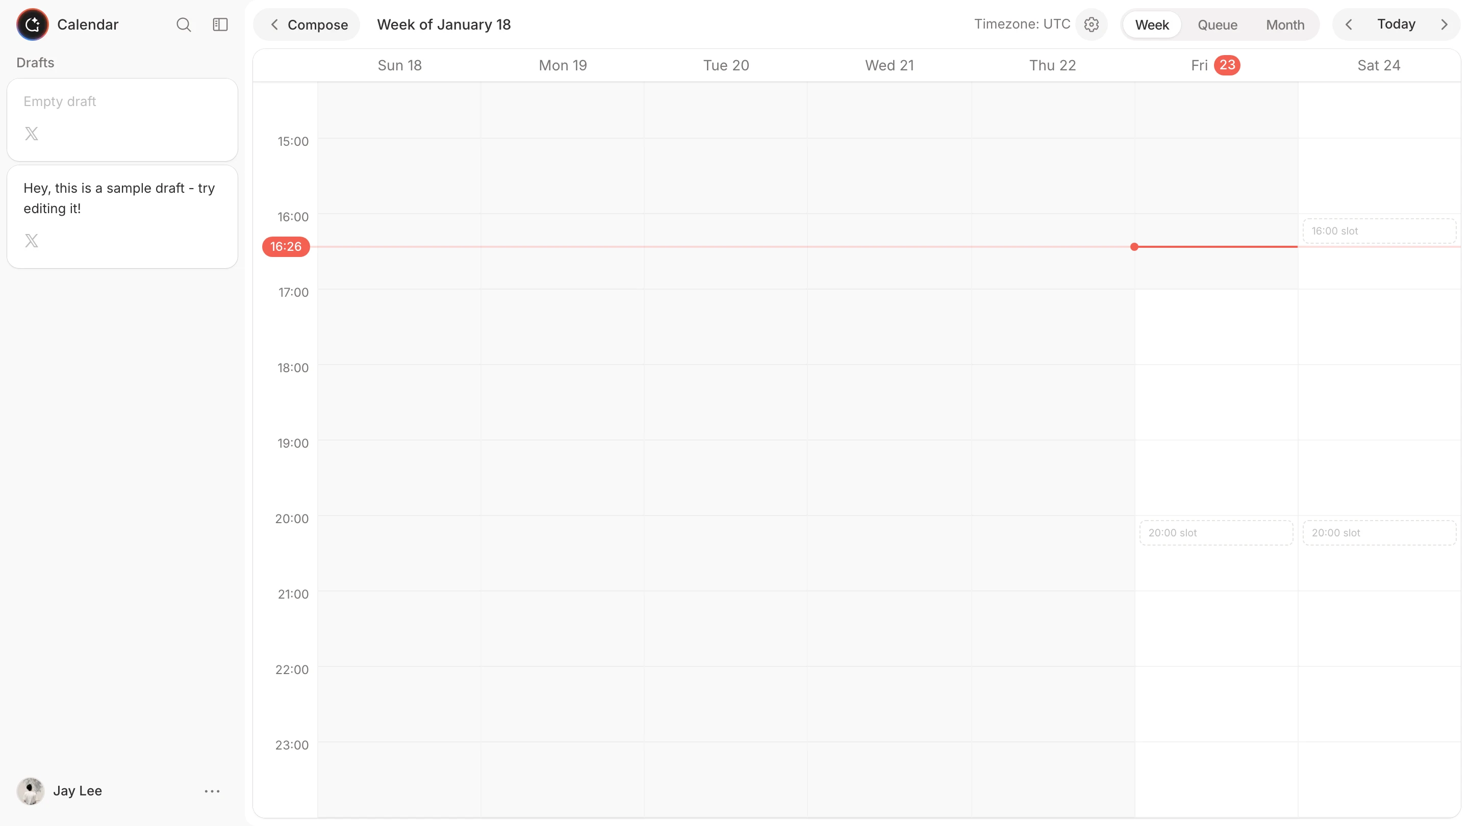Viewport: 1469px width, 826px height.
Task: Click Jay Lee's avatar picture
Action: (30, 791)
